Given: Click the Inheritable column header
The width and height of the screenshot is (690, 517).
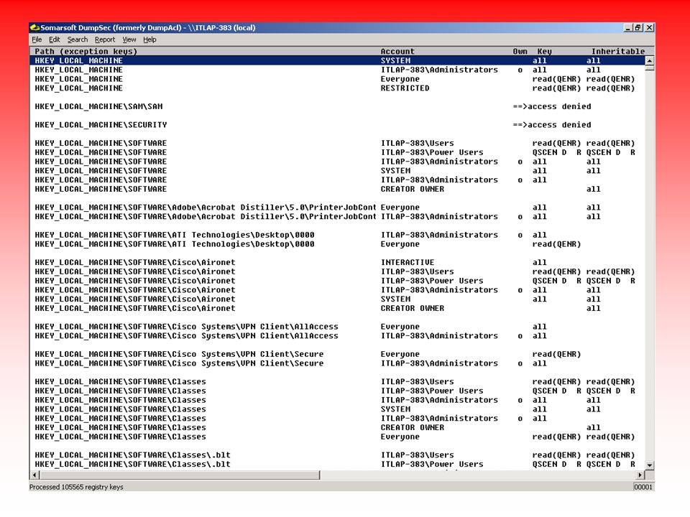Looking at the screenshot, I should 618,52.
